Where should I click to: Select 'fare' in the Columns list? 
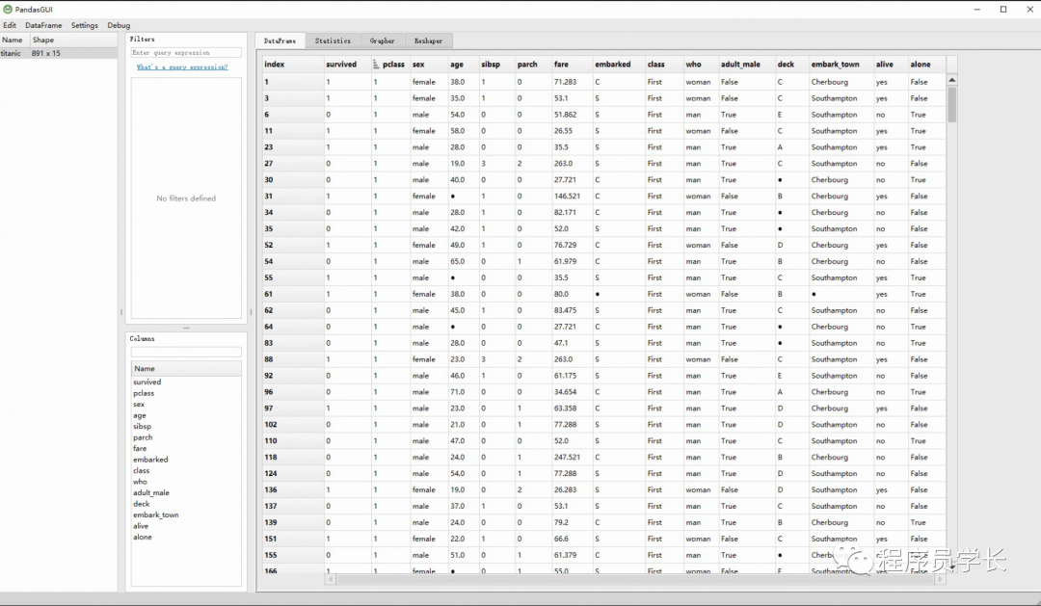[140, 449]
